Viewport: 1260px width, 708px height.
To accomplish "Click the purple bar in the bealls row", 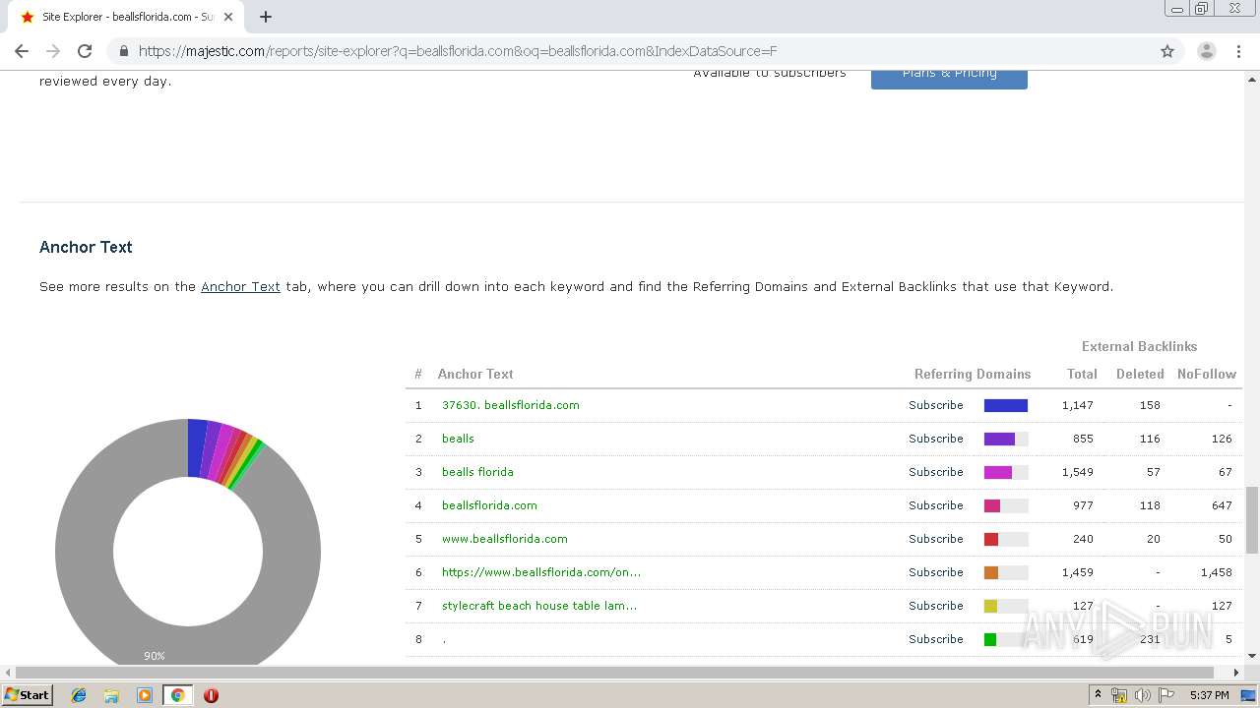I will coord(999,439).
